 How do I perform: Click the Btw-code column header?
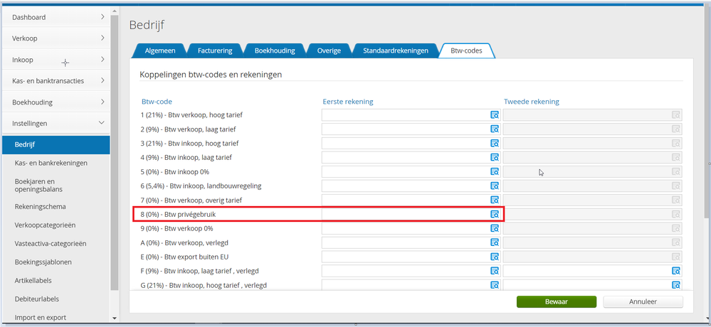pos(157,102)
